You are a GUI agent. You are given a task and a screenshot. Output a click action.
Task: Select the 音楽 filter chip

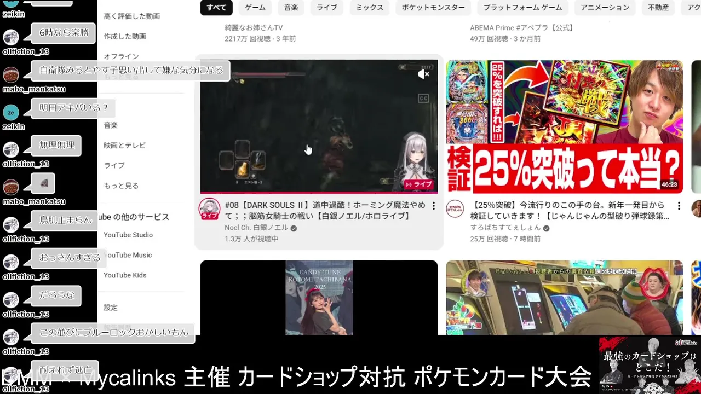[x=291, y=8]
